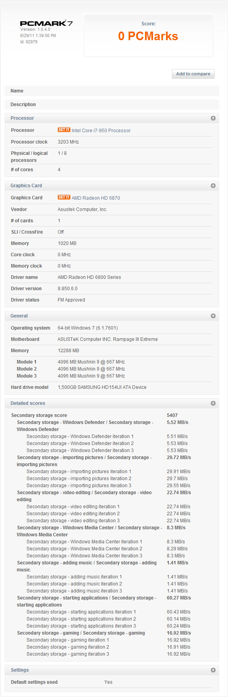Click the Add to compare button

point(193,74)
